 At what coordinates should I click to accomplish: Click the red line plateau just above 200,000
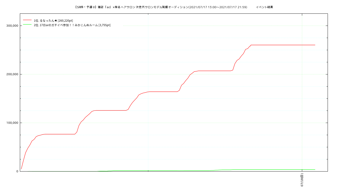click(x=215, y=71)
